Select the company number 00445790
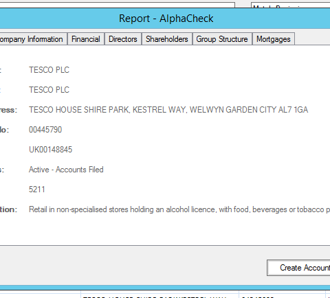 pyautogui.click(x=45, y=130)
